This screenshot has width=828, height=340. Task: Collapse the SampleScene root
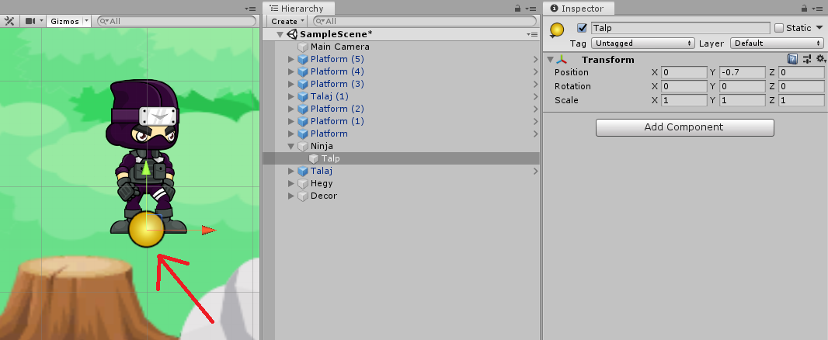click(280, 34)
